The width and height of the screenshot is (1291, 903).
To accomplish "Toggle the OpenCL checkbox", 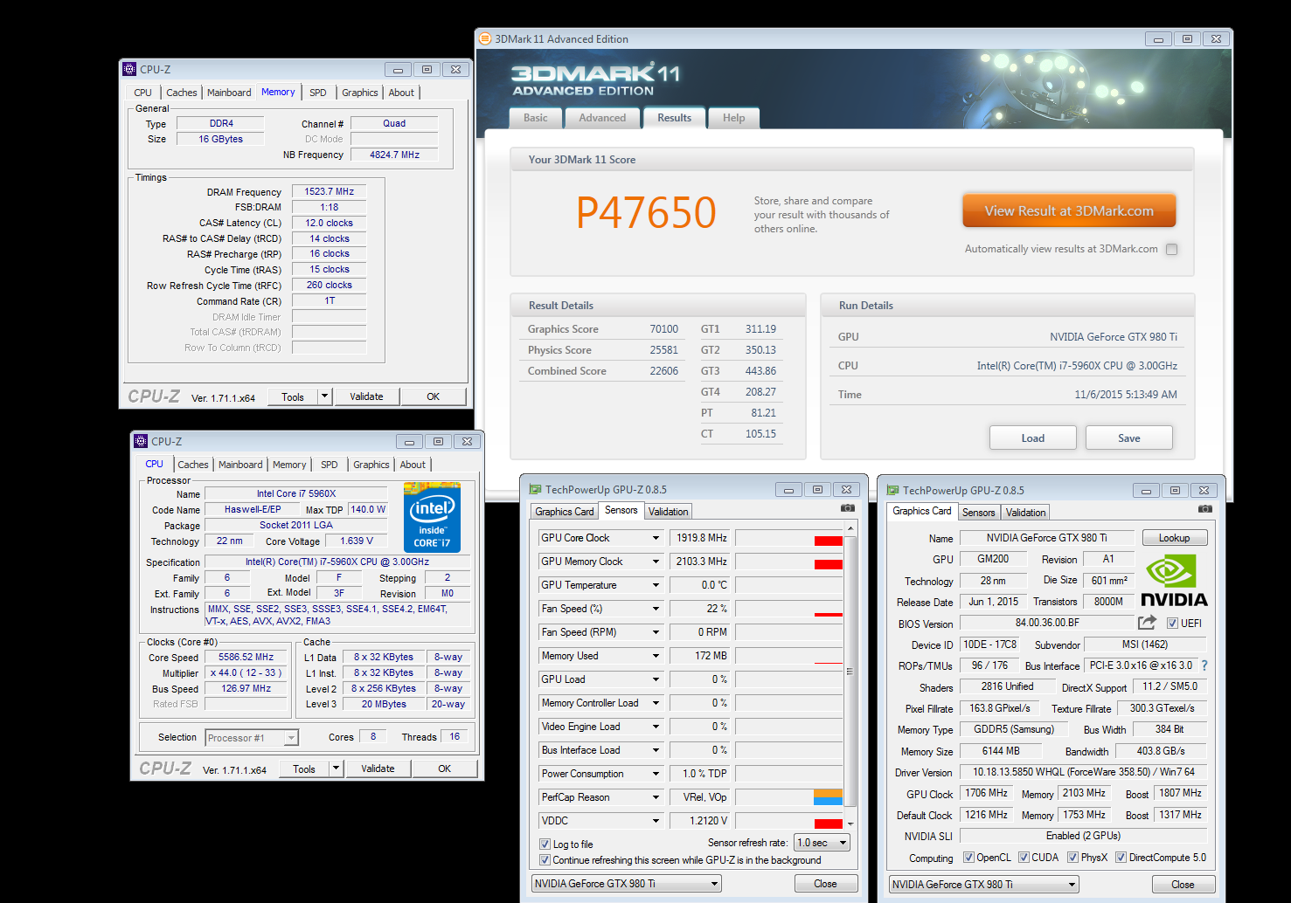I will [968, 858].
